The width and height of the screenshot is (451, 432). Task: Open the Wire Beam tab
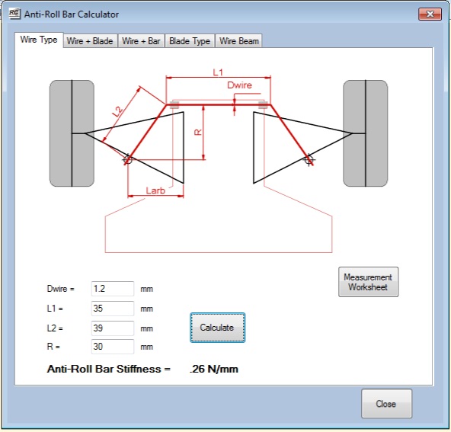click(238, 41)
